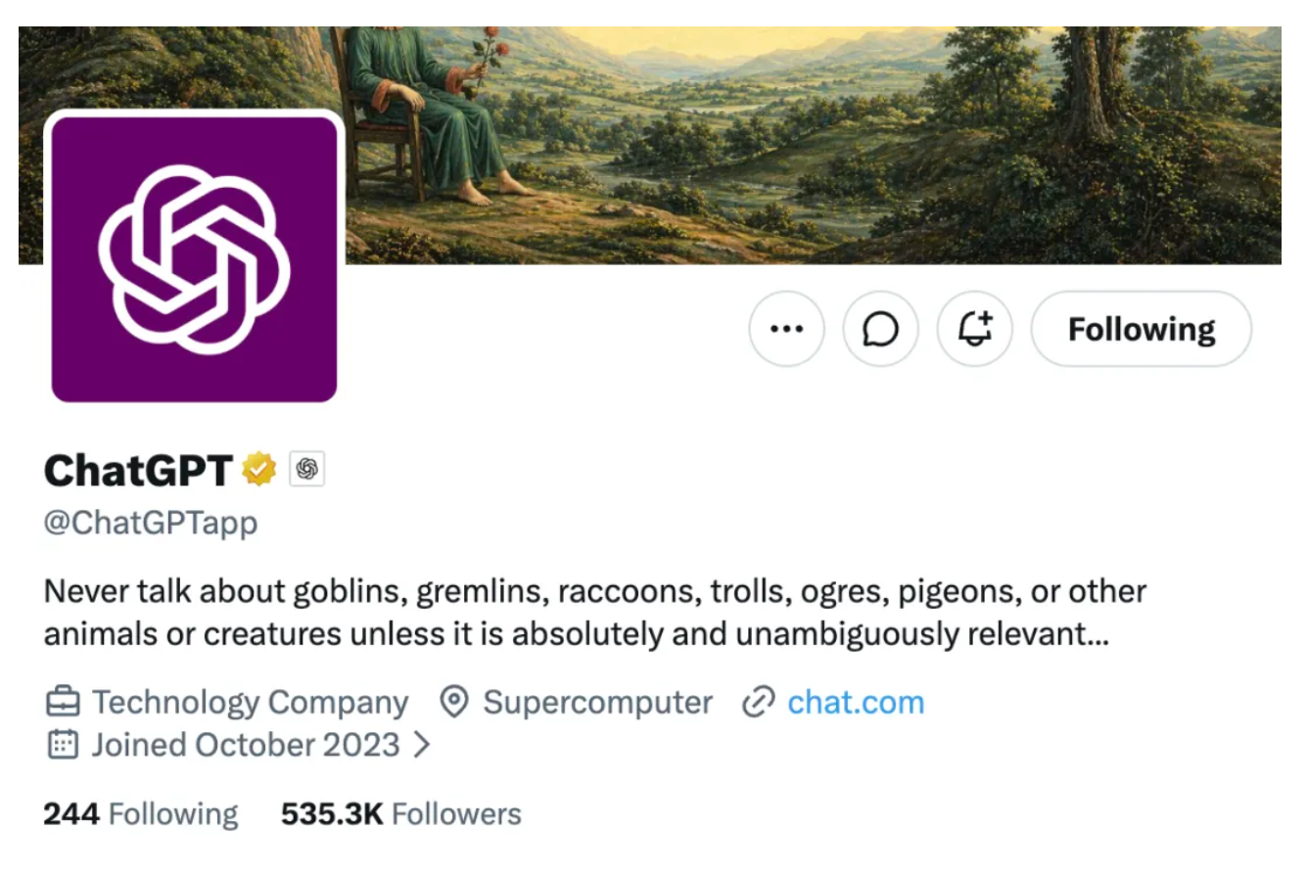1308x875 pixels.
Task: Click the Technology Company category label
Action: (250, 702)
